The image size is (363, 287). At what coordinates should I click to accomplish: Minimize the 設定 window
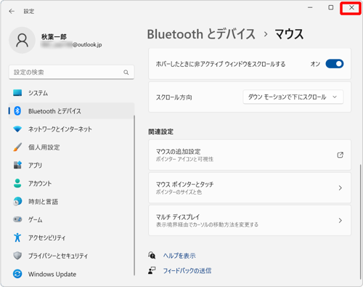(x=310, y=7)
